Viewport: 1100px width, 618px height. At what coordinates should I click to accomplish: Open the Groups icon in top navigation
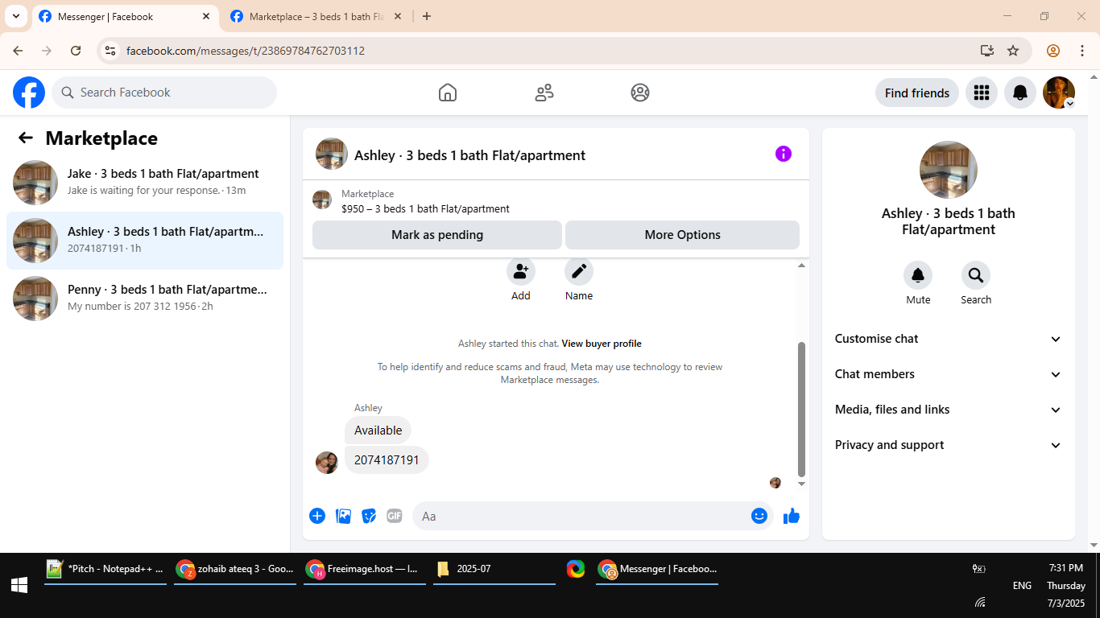coord(640,93)
